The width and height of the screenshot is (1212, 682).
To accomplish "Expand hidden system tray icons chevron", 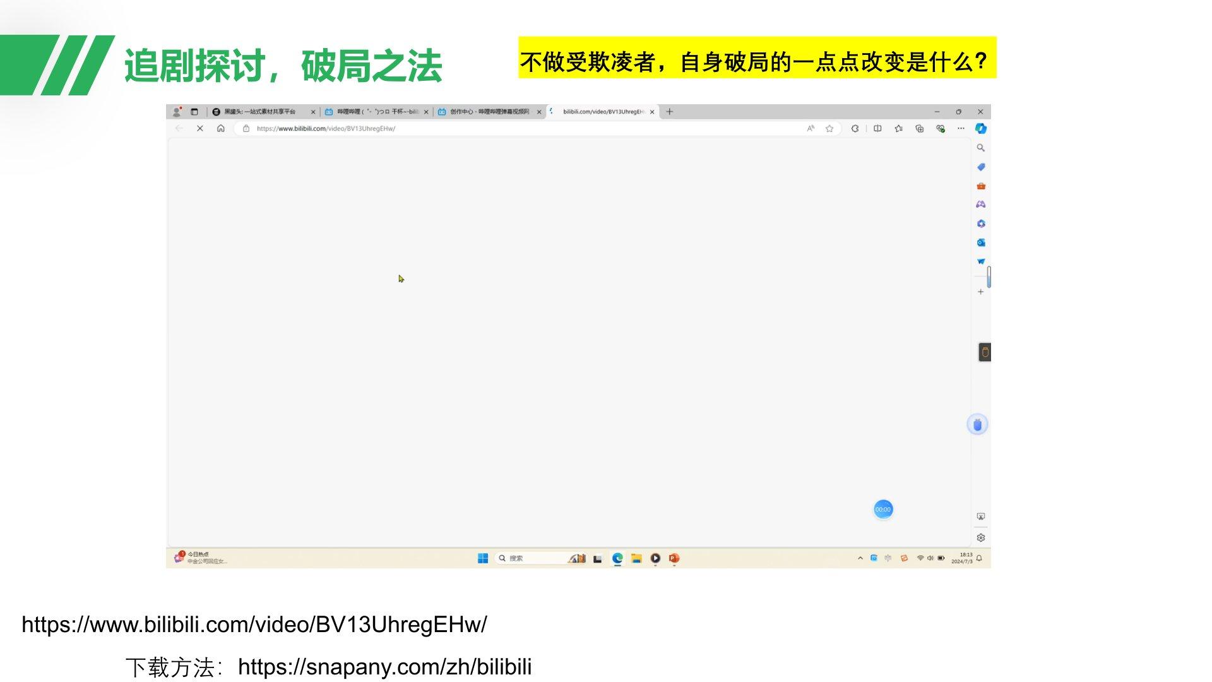I will [860, 558].
